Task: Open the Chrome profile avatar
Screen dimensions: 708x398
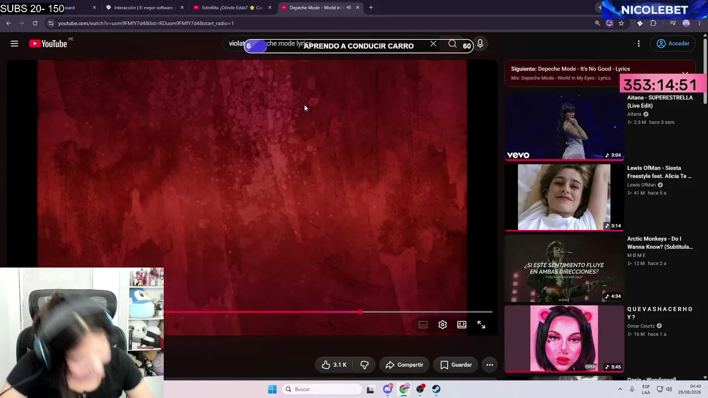Action: [686, 23]
